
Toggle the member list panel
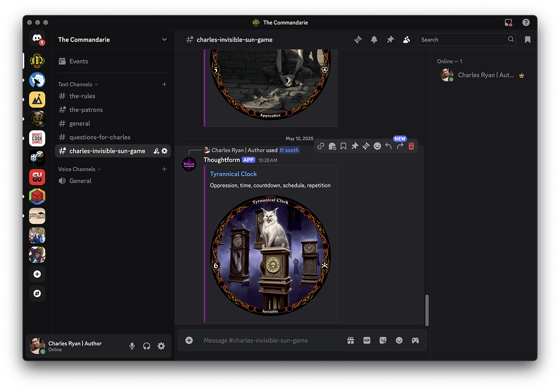tap(406, 40)
